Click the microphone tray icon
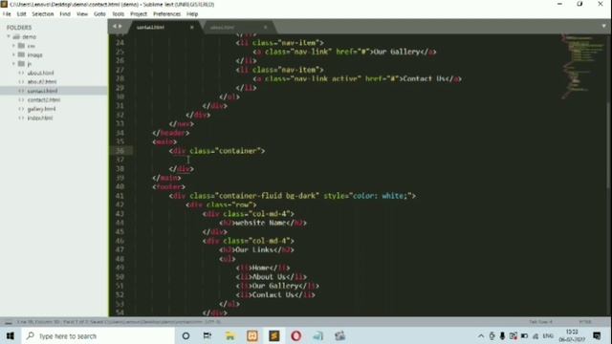 pyautogui.click(x=502, y=335)
